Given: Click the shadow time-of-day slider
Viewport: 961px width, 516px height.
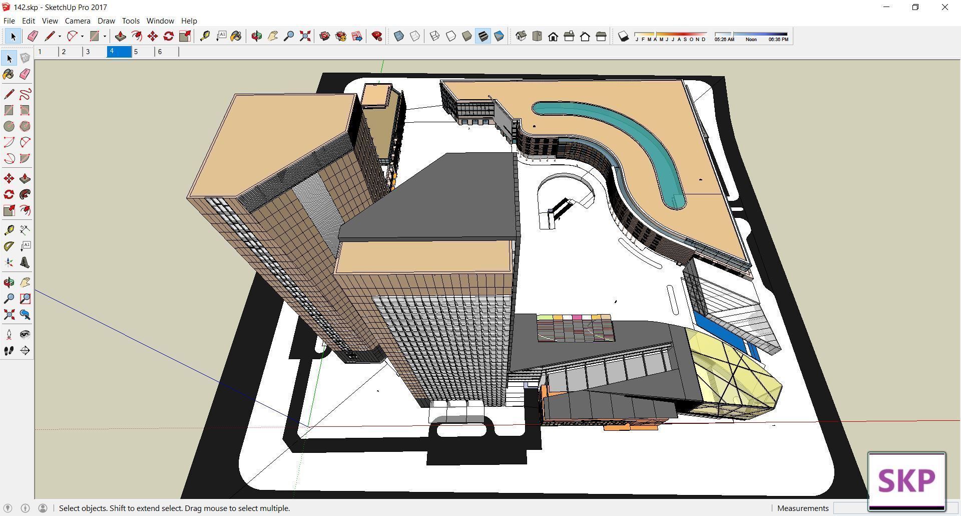Looking at the screenshot, I should click(751, 36).
